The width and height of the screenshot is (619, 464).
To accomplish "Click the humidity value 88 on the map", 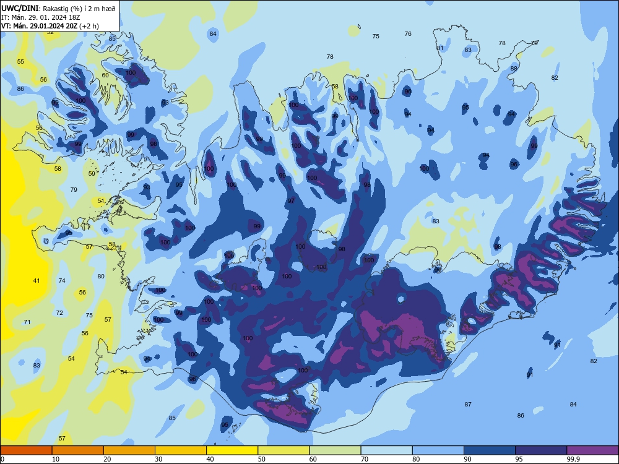I will [x=514, y=68].
